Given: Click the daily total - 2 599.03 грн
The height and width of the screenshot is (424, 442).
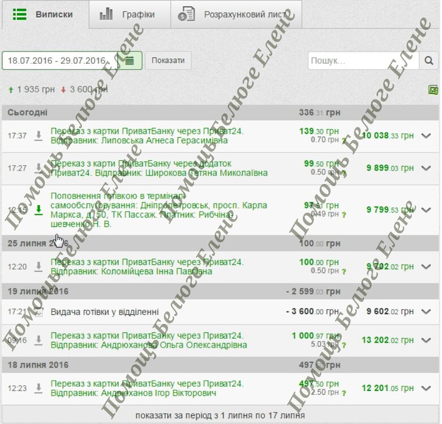Looking at the screenshot, I should (313, 291).
